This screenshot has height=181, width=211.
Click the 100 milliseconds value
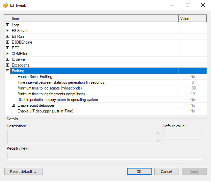tap(193, 88)
